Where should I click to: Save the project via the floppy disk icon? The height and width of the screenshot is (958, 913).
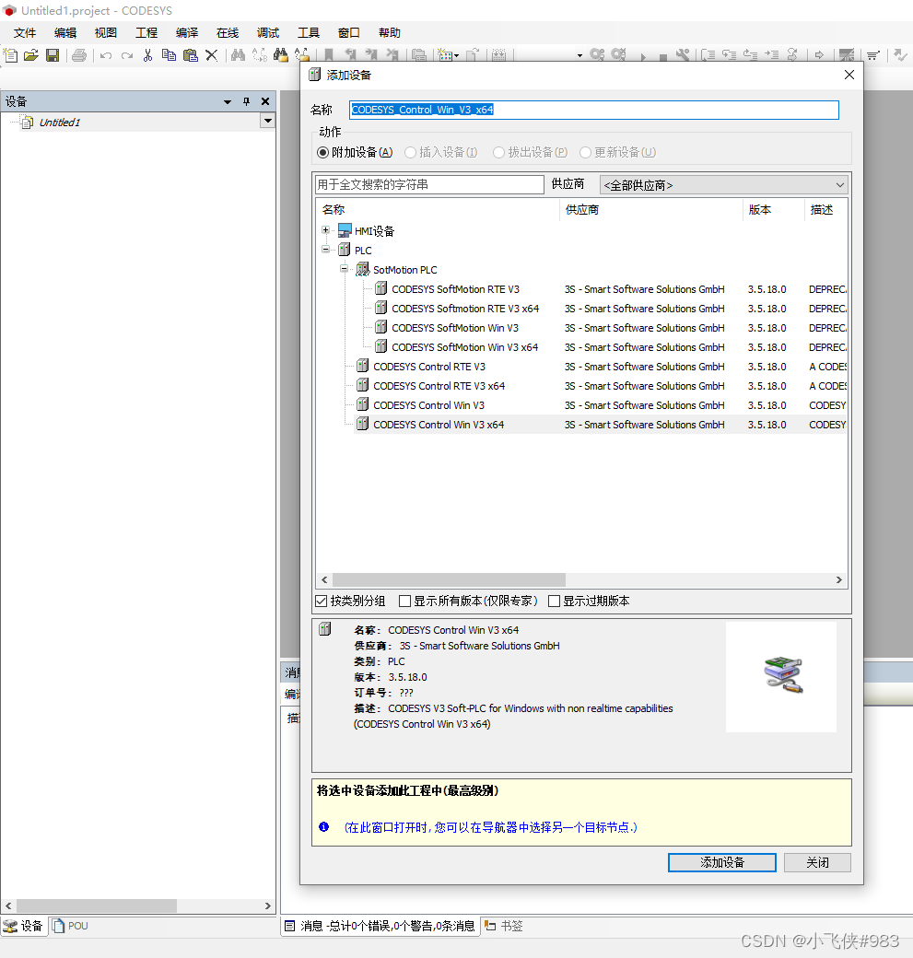tap(53, 55)
